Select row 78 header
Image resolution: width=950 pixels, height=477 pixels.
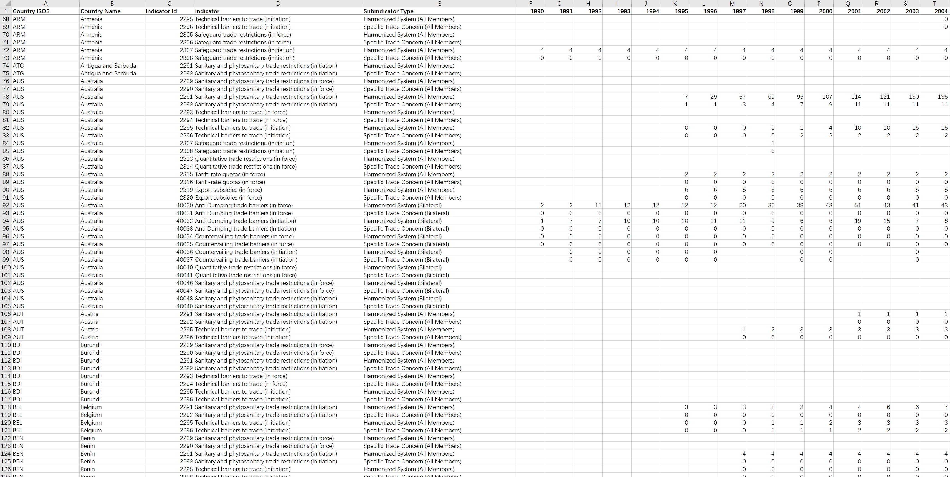point(6,96)
